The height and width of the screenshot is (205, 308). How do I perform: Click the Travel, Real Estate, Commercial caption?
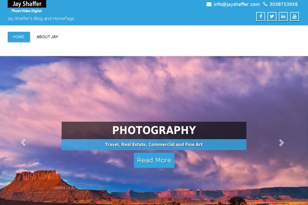(154, 145)
